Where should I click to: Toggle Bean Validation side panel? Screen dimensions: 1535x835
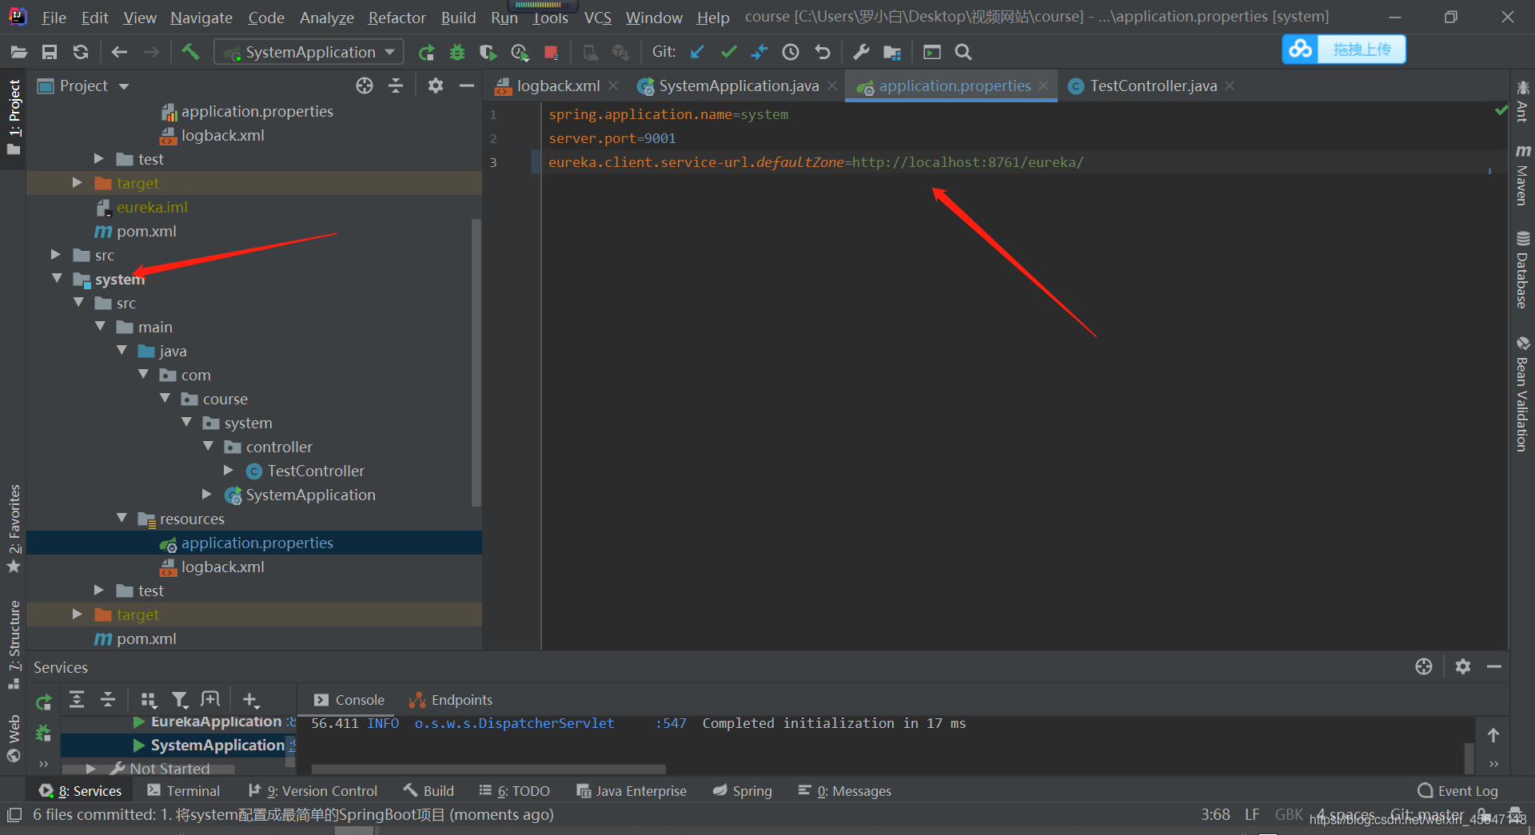[x=1522, y=394]
